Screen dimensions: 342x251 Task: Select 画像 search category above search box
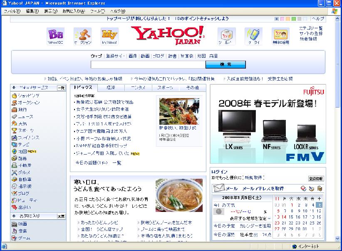tap(133, 56)
